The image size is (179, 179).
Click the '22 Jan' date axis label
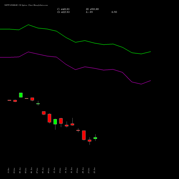[94, 170]
